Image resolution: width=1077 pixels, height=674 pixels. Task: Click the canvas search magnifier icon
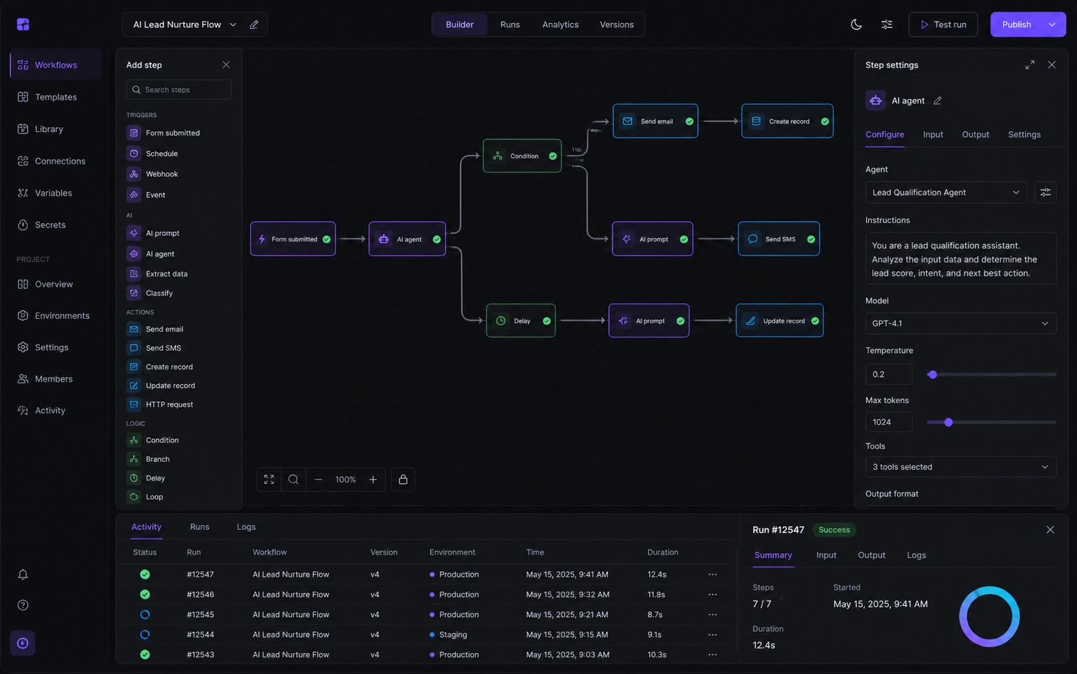pos(293,480)
